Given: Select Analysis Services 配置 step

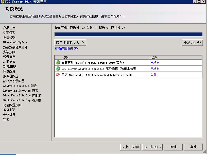Looking at the screenshot, I should click(20, 86).
